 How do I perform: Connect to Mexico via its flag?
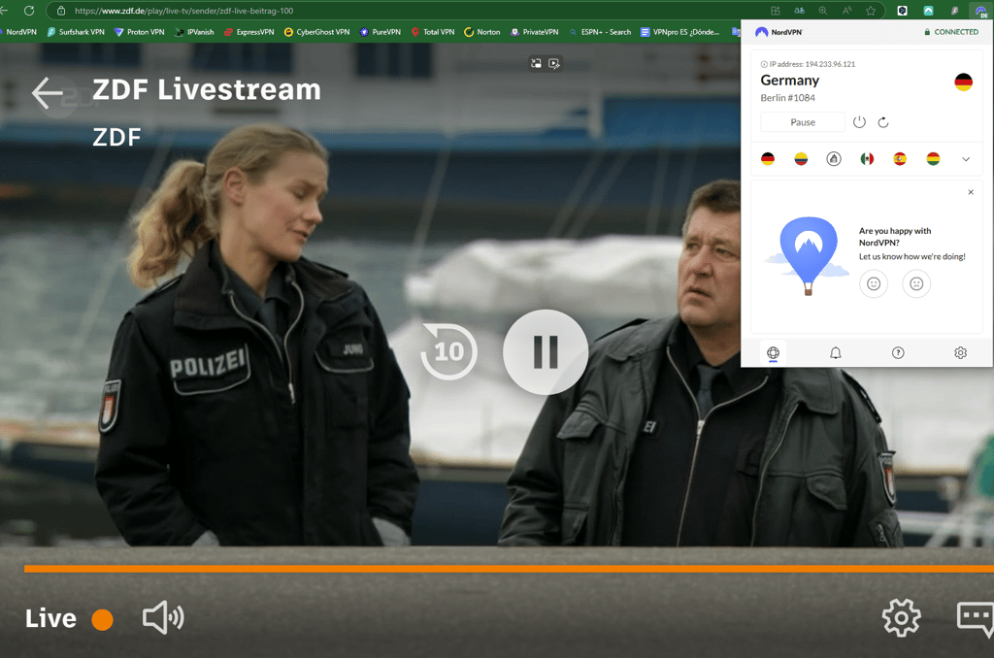pyautogui.click(x=867, y=159)
